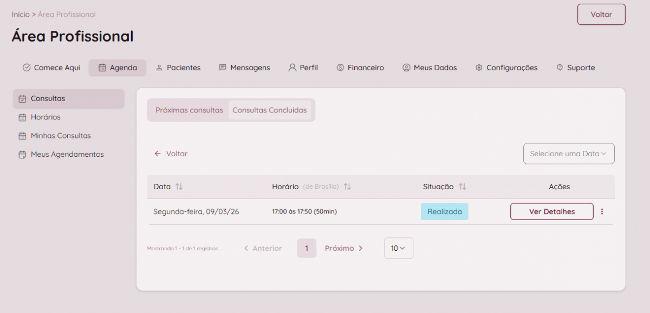Screen dimensions: 650x313
Task: Open the Pacientes menu tab
Action: (178, 68)
